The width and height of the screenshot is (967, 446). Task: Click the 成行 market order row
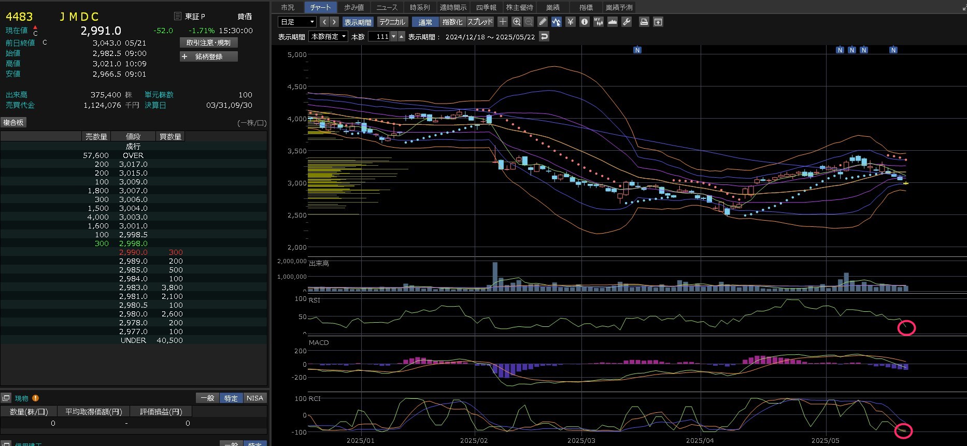134,147
